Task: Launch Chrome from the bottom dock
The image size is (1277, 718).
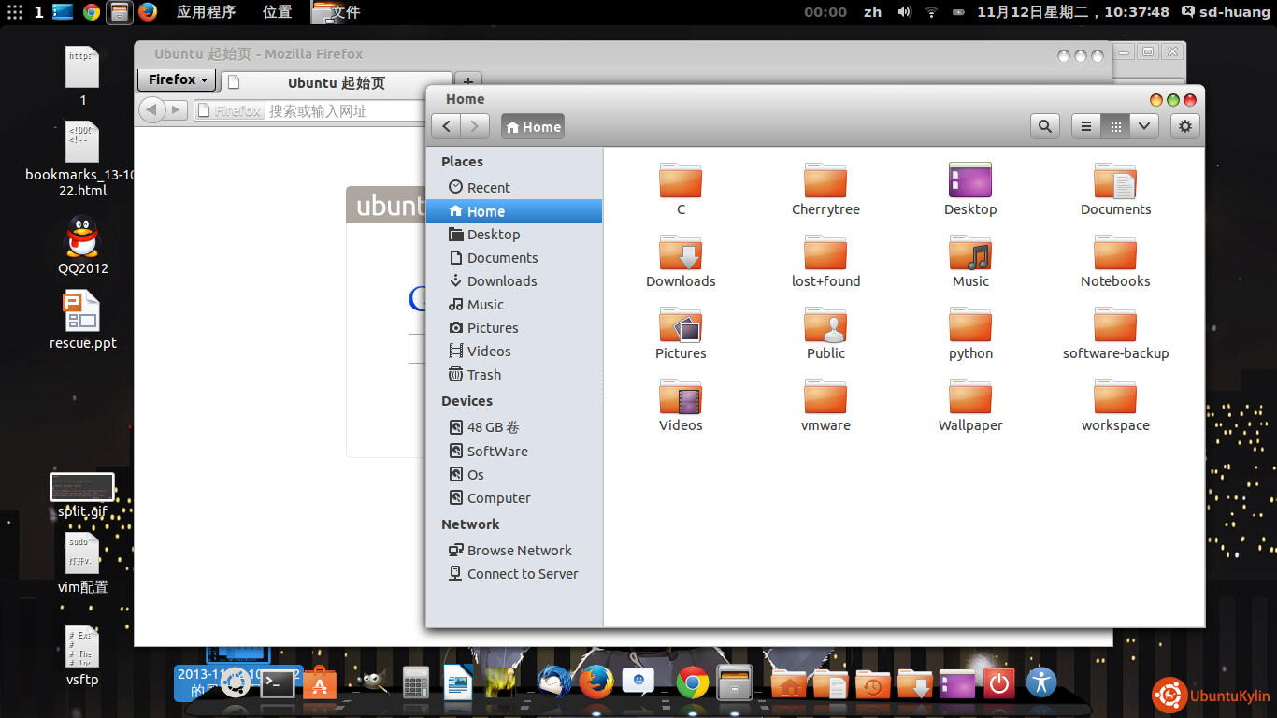Action: coord(692,683)
